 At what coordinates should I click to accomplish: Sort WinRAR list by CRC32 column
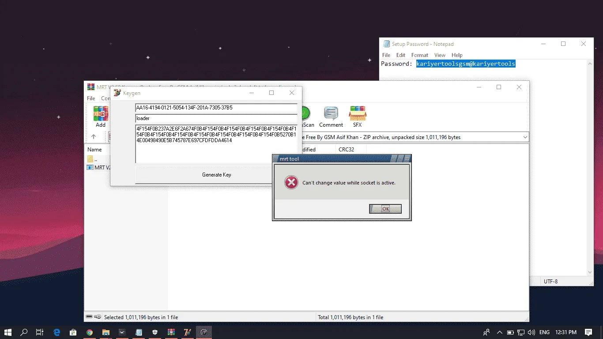[347, 150]
